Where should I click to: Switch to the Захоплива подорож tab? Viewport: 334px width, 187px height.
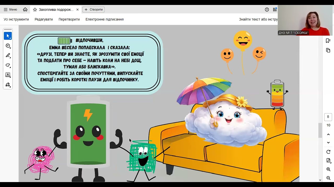(56, 10)
